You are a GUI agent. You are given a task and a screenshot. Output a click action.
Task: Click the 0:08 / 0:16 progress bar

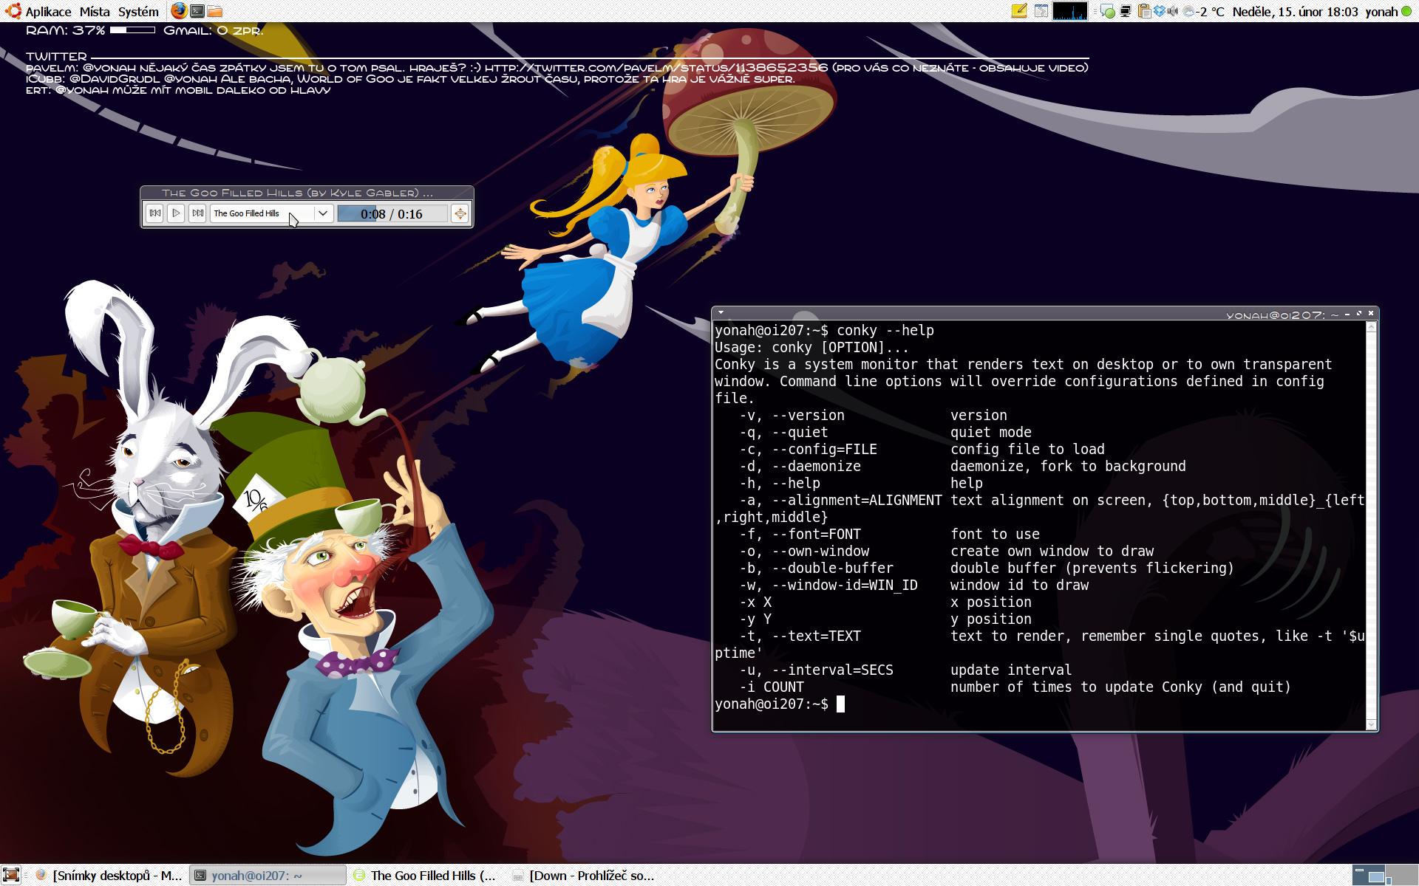point(392,214)
